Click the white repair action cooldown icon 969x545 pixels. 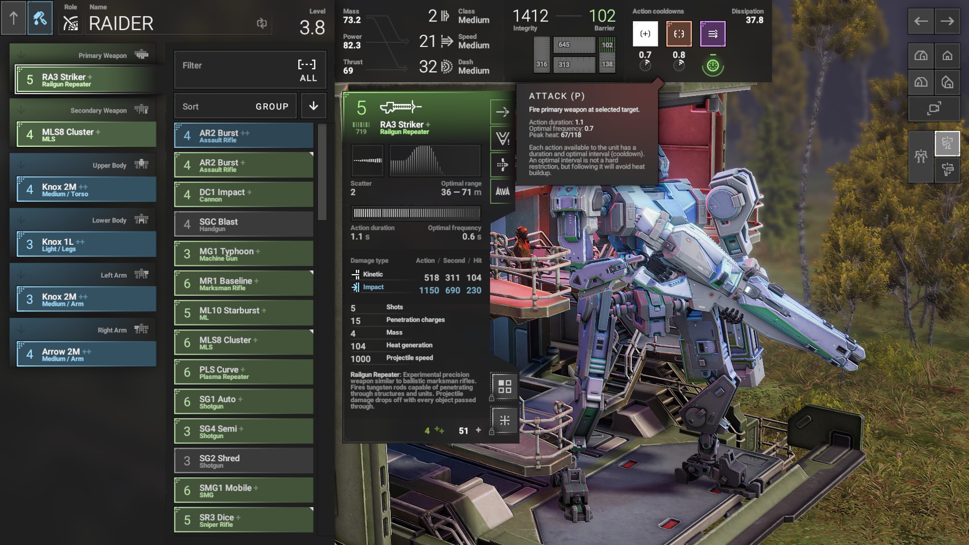pos(645,34)
